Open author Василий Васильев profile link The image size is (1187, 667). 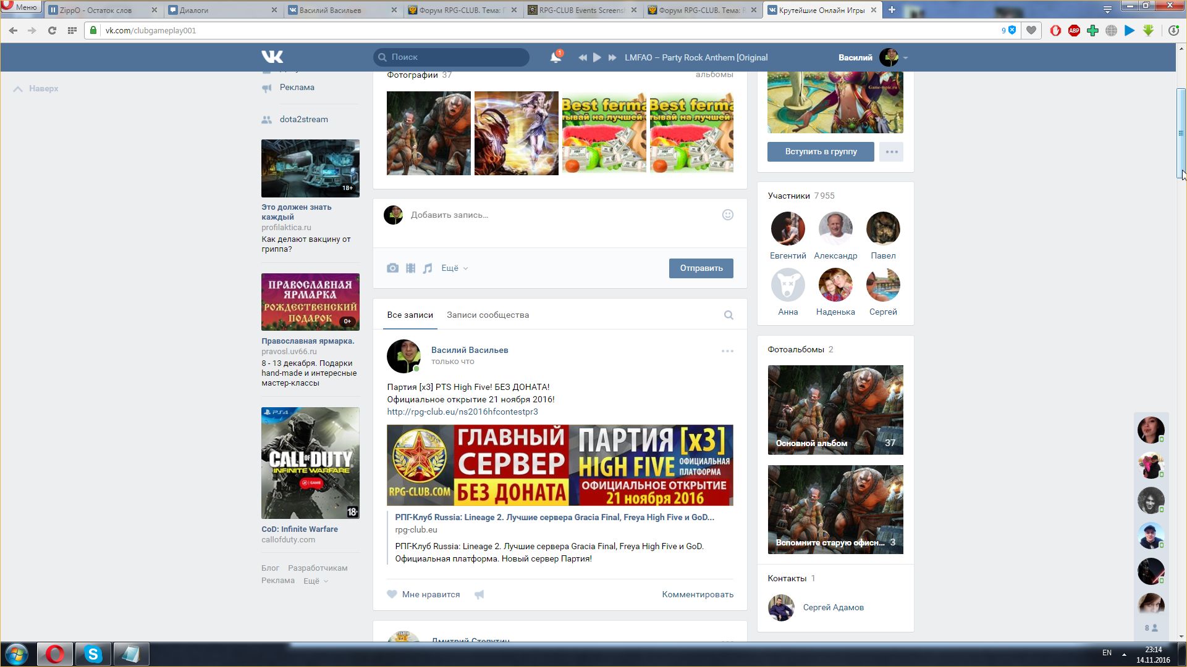470,350
